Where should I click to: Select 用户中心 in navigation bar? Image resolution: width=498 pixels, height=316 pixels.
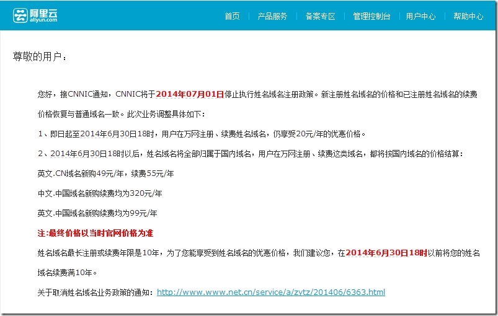coord(420,16)
